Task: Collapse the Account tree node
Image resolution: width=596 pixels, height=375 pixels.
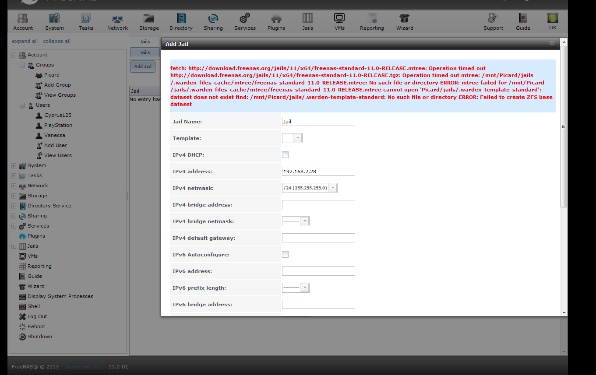Action: pyautogui.click(x=14, y=55)
